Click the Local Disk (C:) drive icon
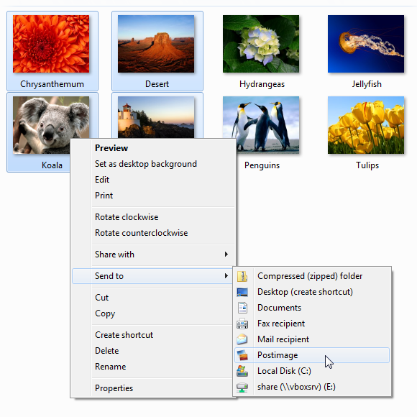The width and height of the screenshot is (417, 417). (242, 371)
